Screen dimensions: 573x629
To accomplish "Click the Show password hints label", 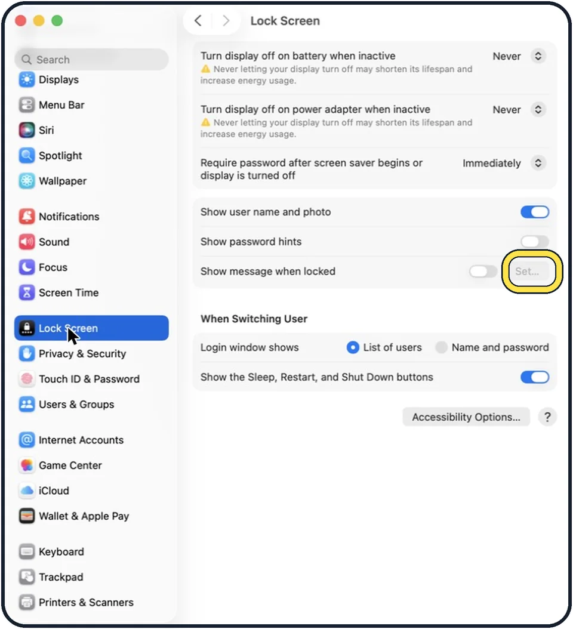I will 251,242.
